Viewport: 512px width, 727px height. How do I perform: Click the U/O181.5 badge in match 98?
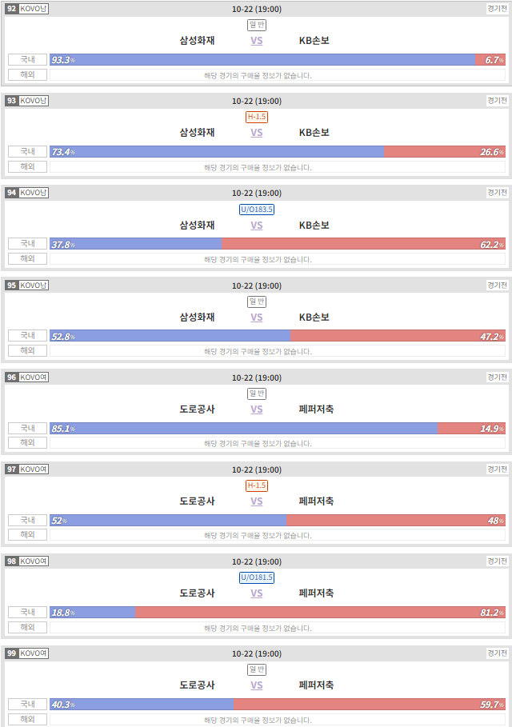pos(257,577)
